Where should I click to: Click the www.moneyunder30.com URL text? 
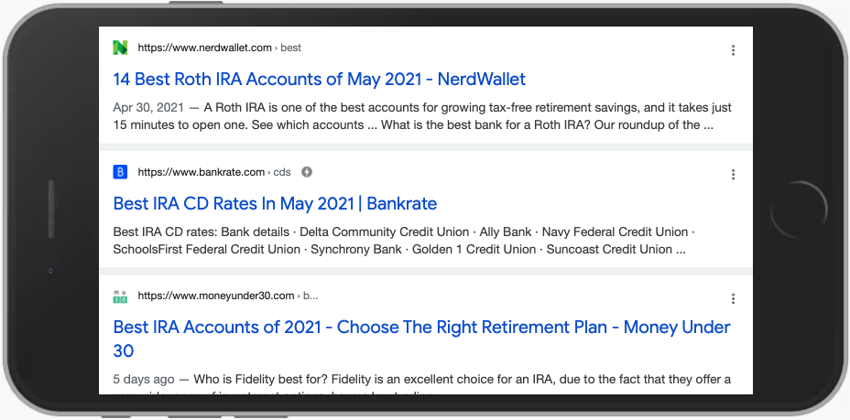[x=216, y=296]
